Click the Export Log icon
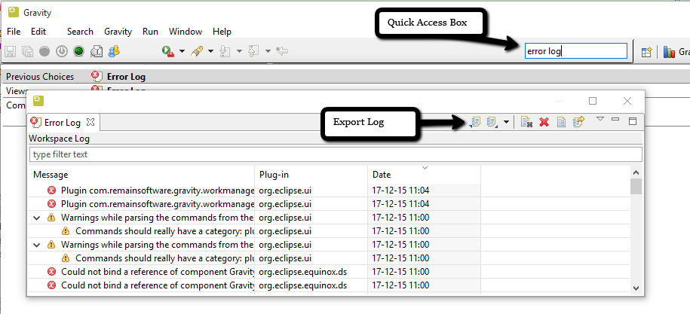690x314 pixels. (x=475, y=121)
